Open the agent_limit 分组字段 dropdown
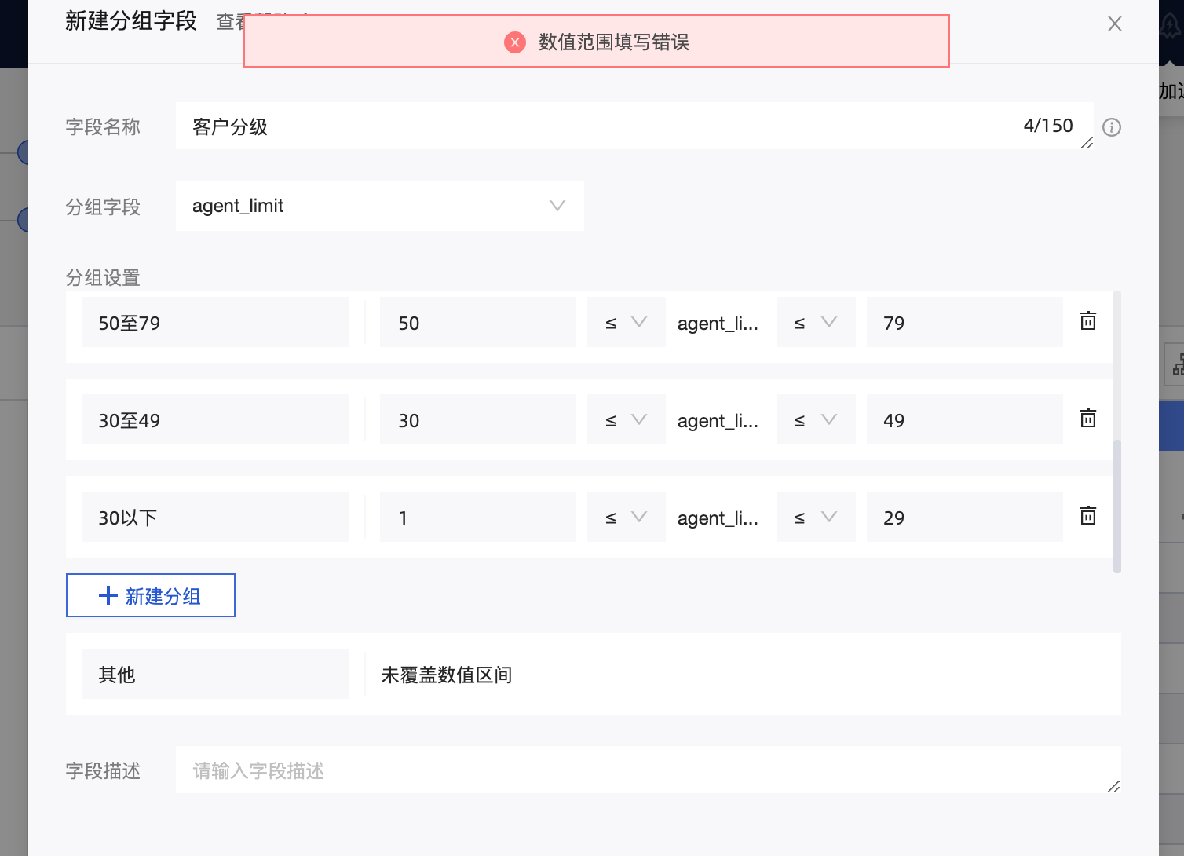The height and width of the screenshot is (856, 1184). pyautogui.click(x=379, y=206)
